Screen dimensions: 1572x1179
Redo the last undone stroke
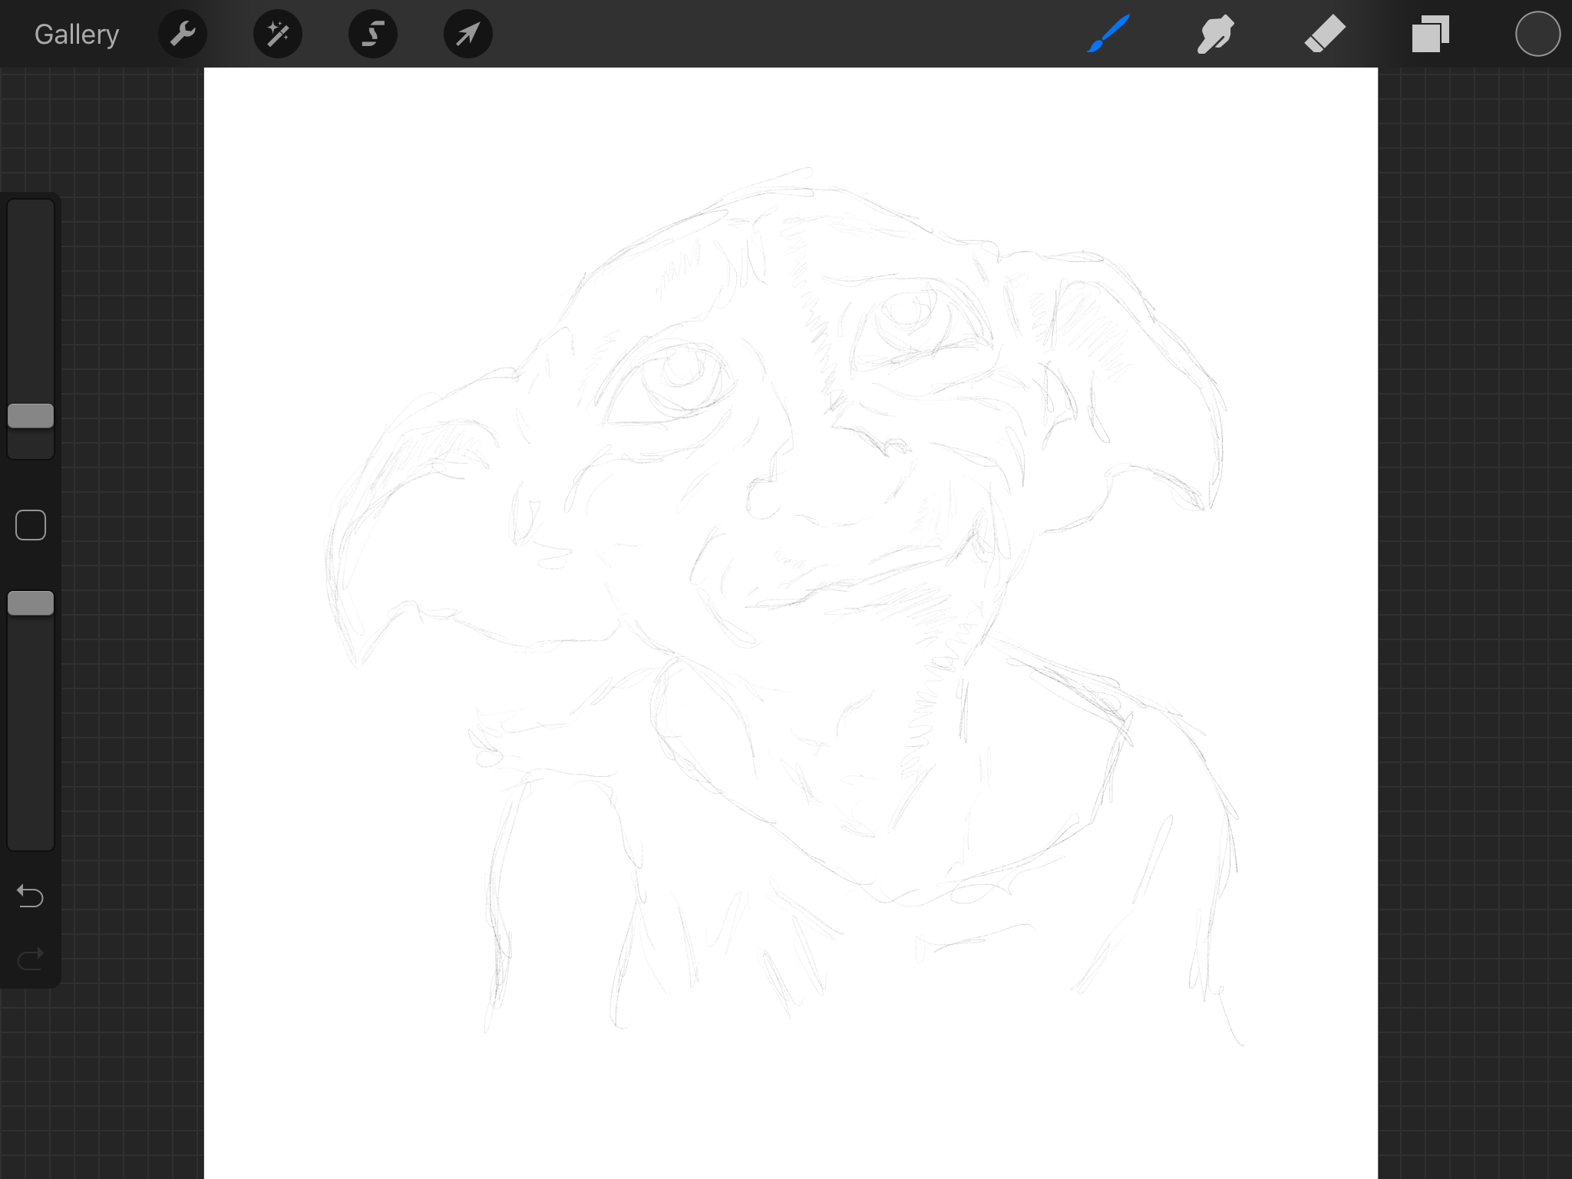[x=31, y=959]
